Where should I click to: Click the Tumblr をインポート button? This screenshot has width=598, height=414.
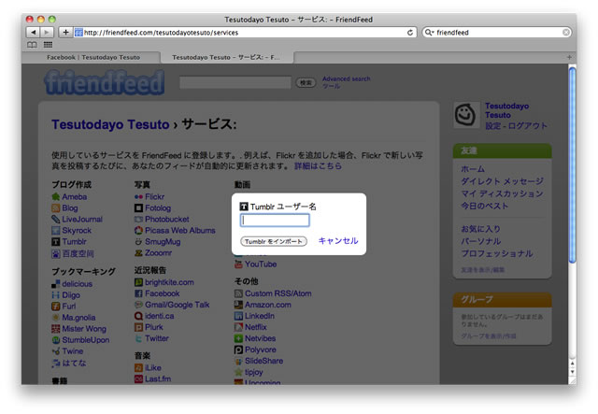click(274, 241)
